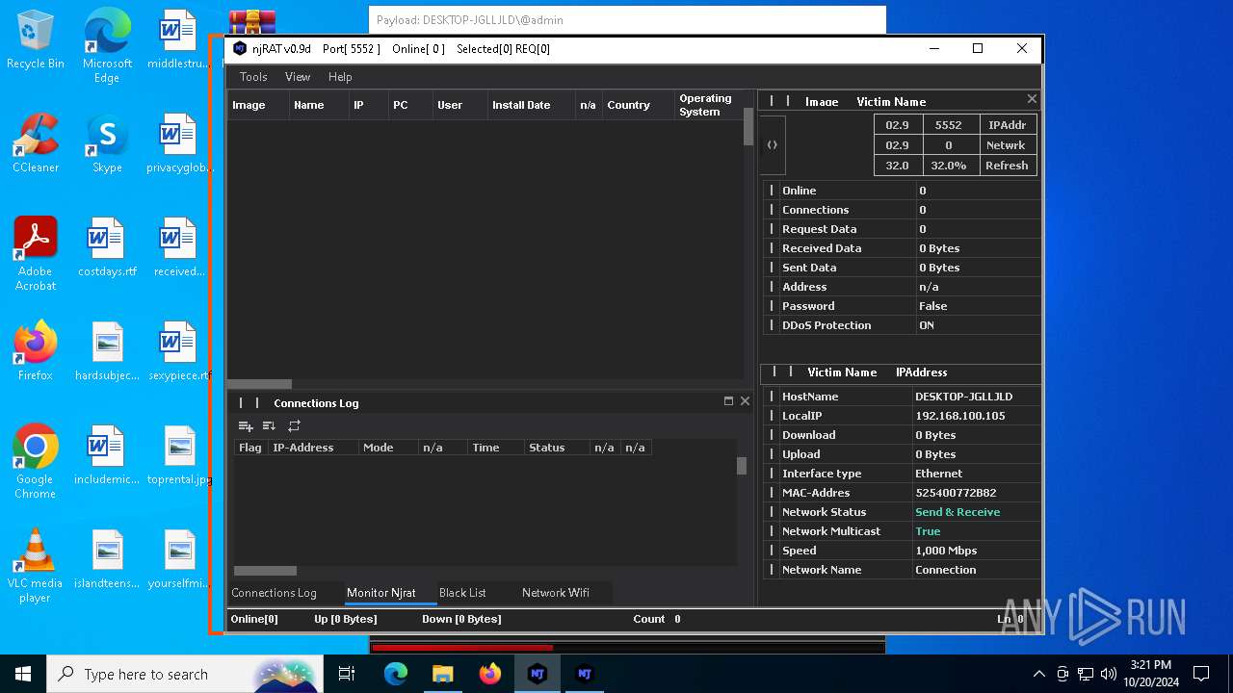Sort by the Install Date column header

click(x=531, y=105)
